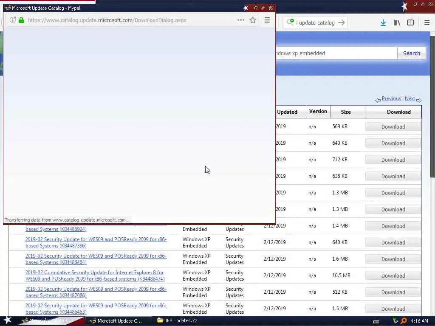435x326 pixels.
Task: Open KB4487396 security update link
Action: (96, 242)
